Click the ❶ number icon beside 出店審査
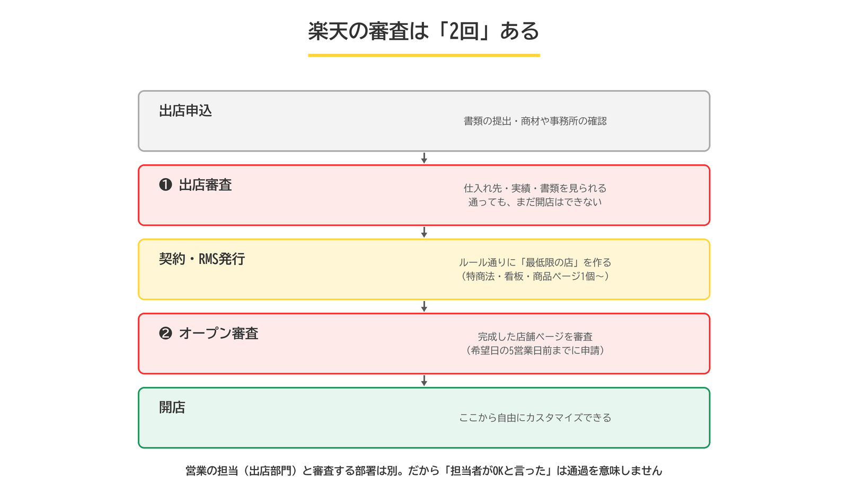848x477 pixels. pos(165,184)
